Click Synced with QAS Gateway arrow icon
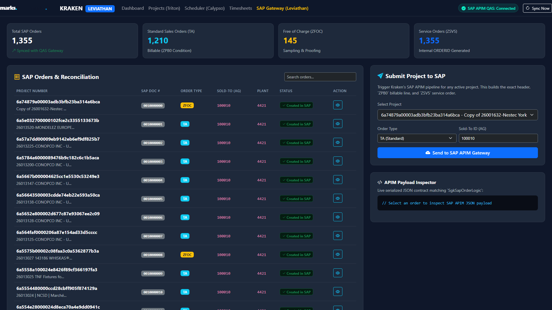552x310 pixels. (14, 51)
